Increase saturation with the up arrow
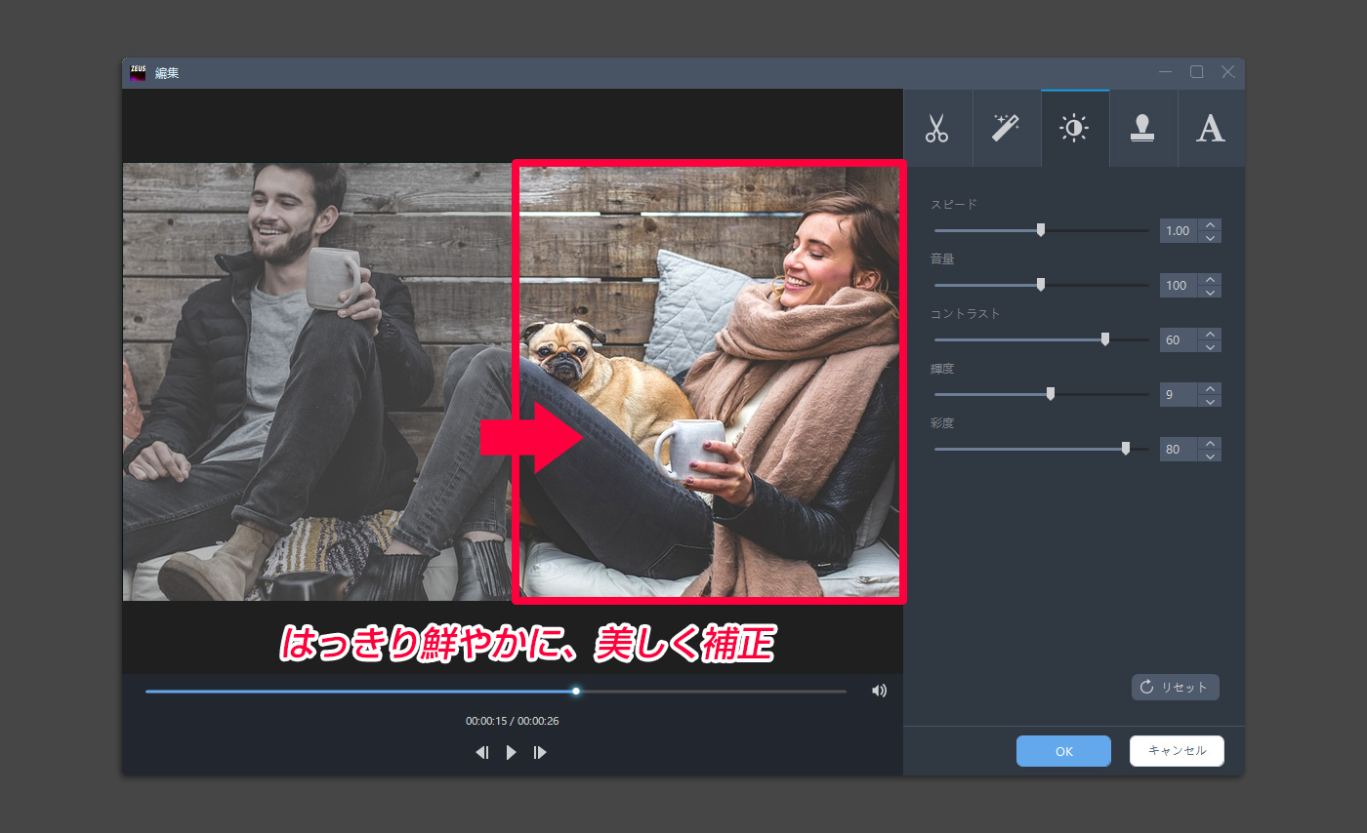 [1211, 444]
